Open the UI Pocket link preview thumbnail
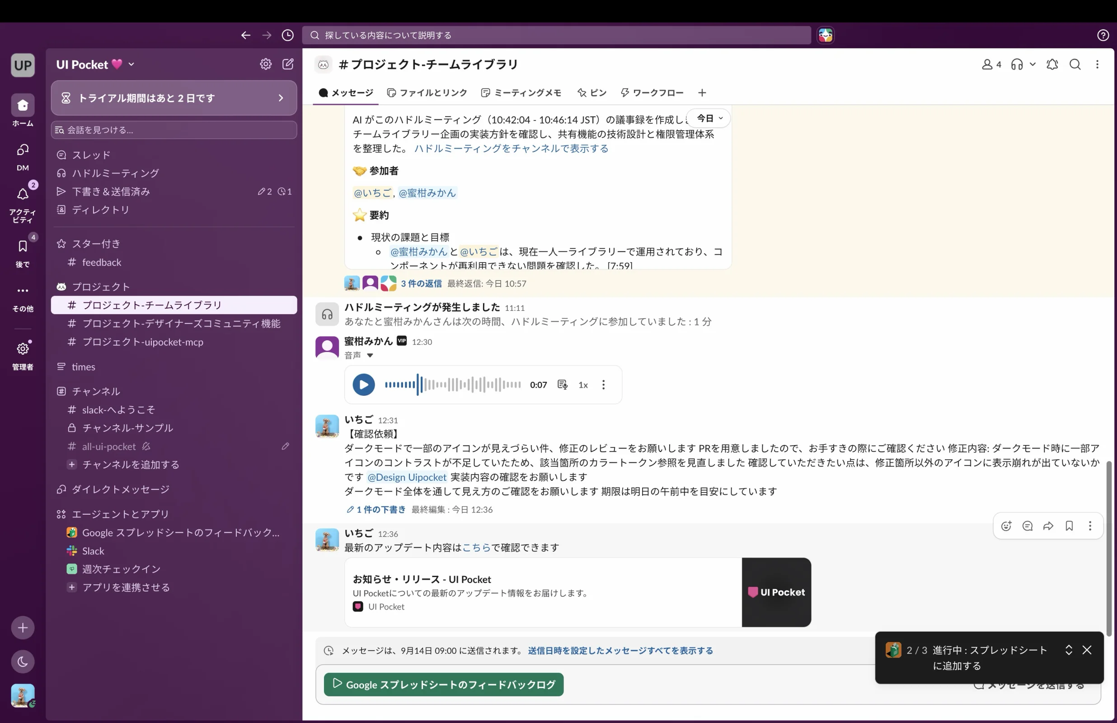Screen dimensions: 1117x723 776,592
